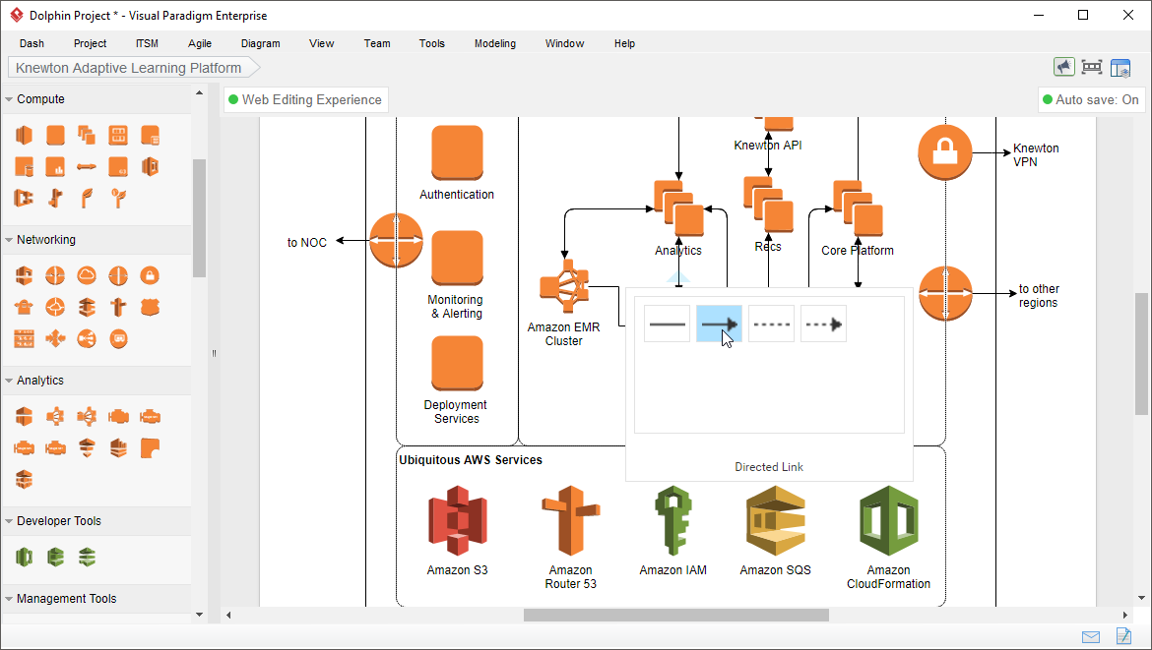Open the Diagram menu
Image resolution: width=1152 pixels, height=650 pixels.
tap(260, 43)
